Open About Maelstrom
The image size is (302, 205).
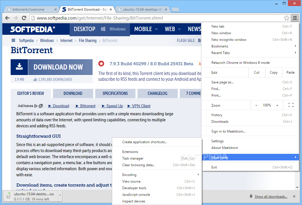(250, 147)
